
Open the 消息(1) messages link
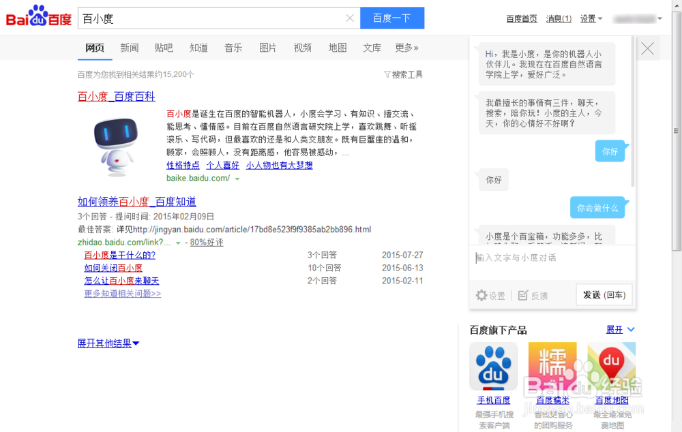coord(559,18)
